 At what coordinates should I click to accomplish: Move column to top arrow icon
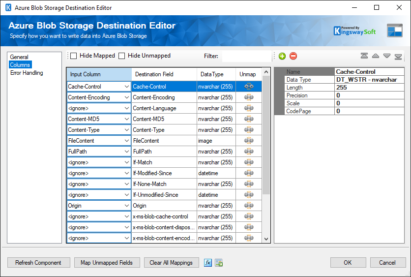(x=364, y=56)
